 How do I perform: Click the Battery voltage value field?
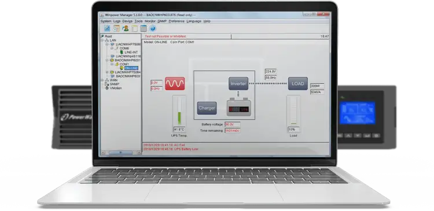[x=232, y=124]
